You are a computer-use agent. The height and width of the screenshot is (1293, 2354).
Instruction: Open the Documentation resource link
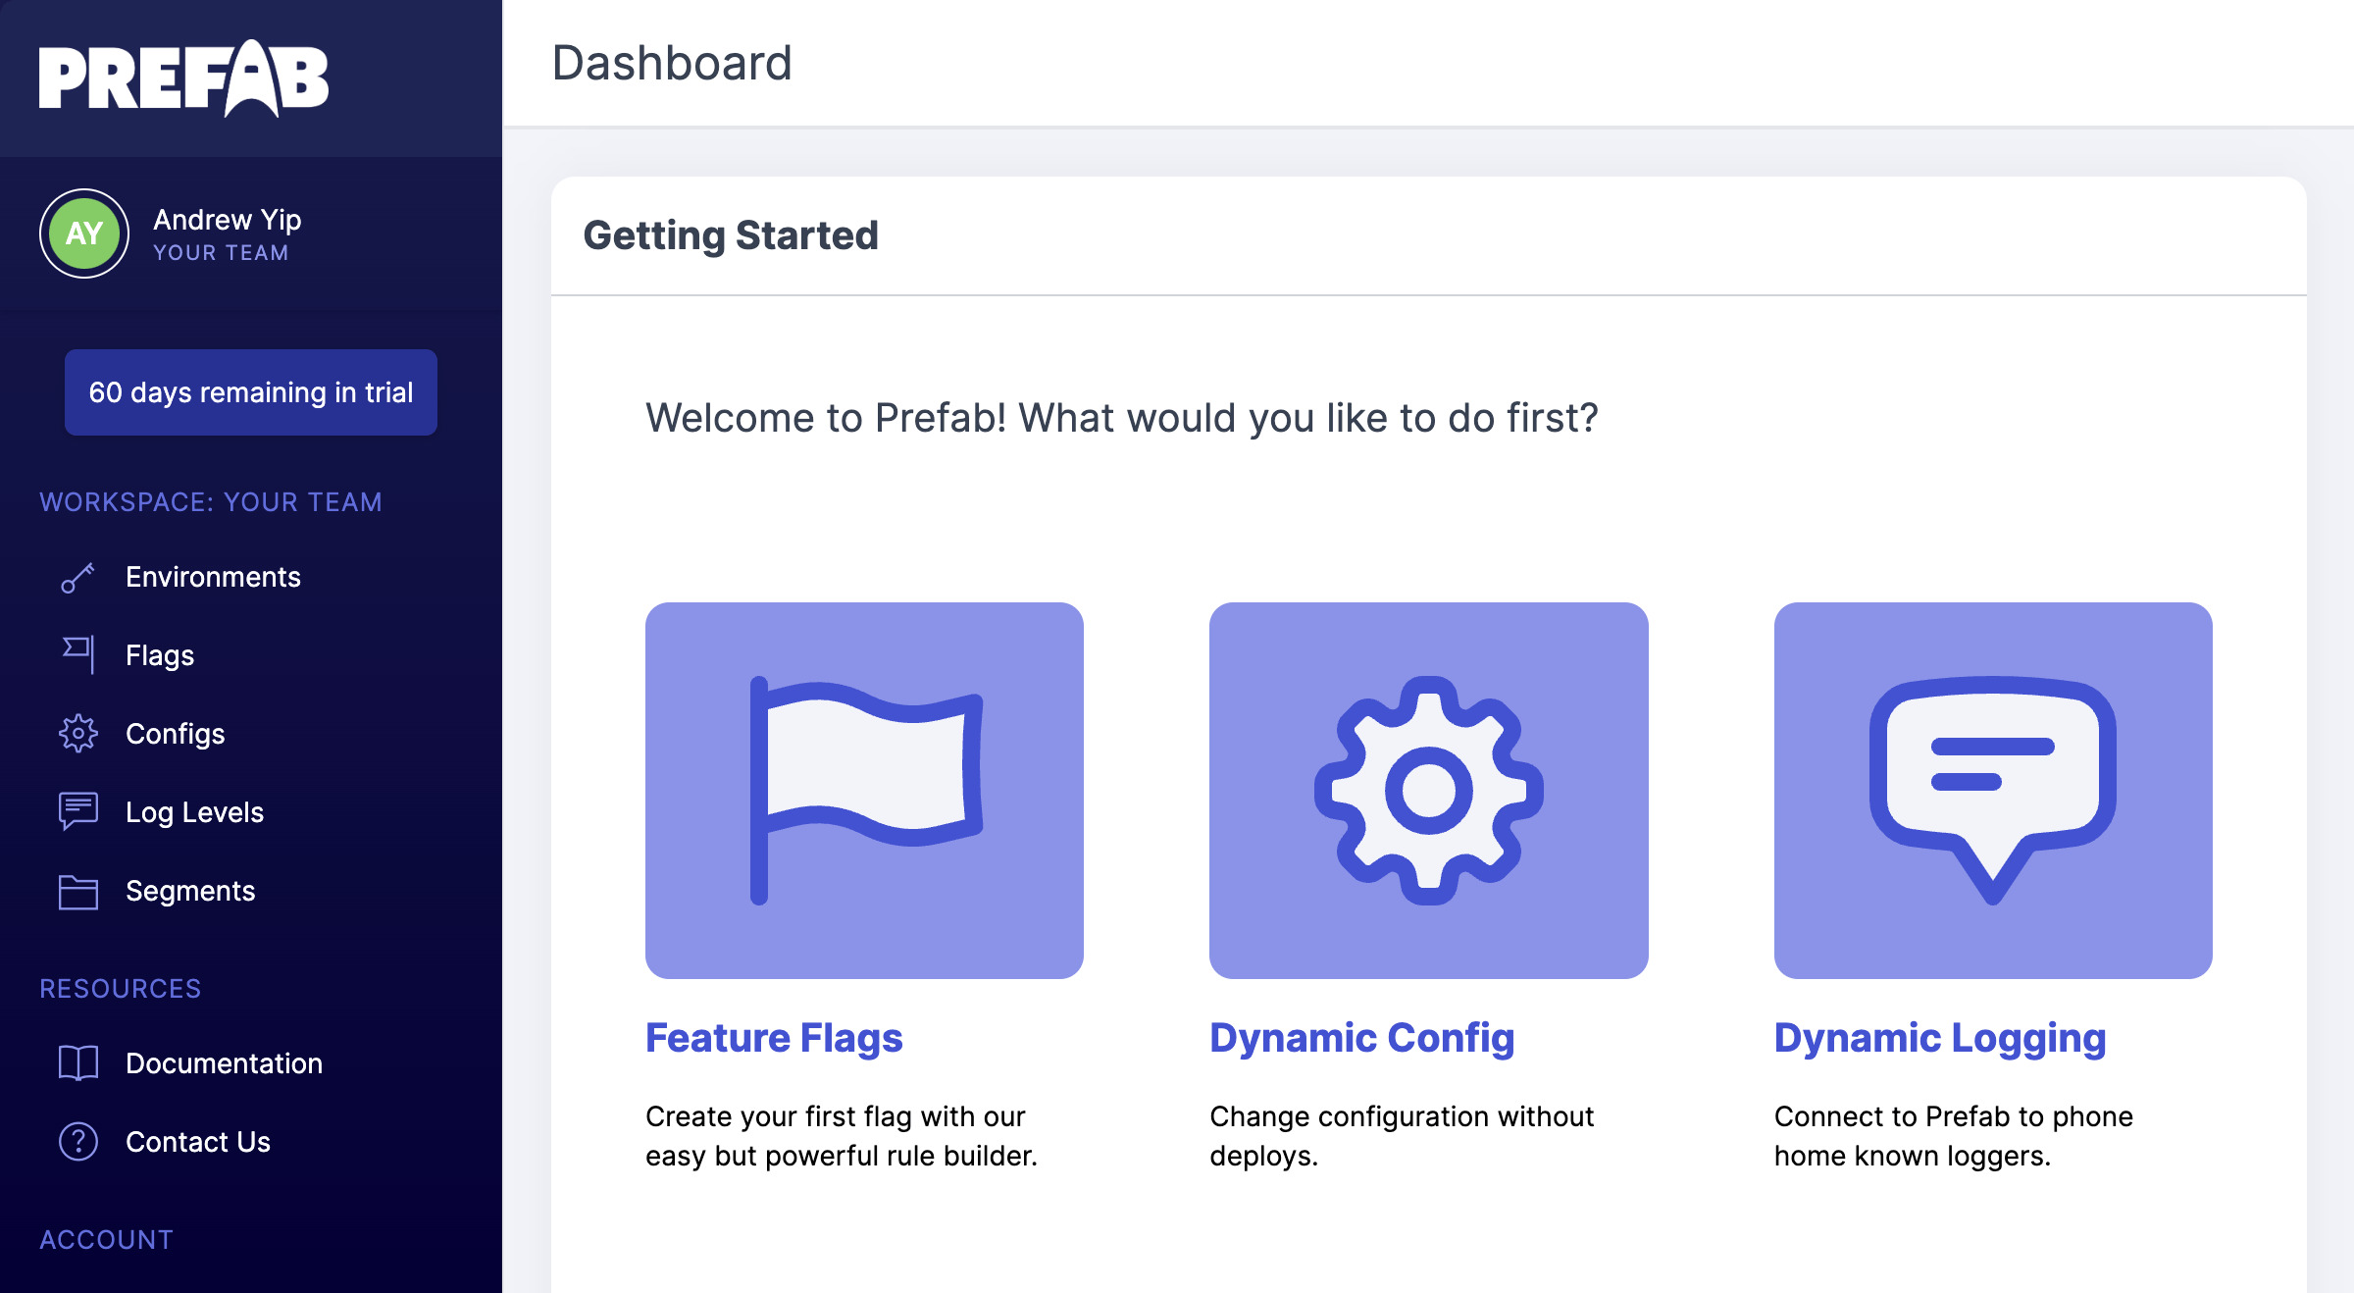click(225, 1062)
